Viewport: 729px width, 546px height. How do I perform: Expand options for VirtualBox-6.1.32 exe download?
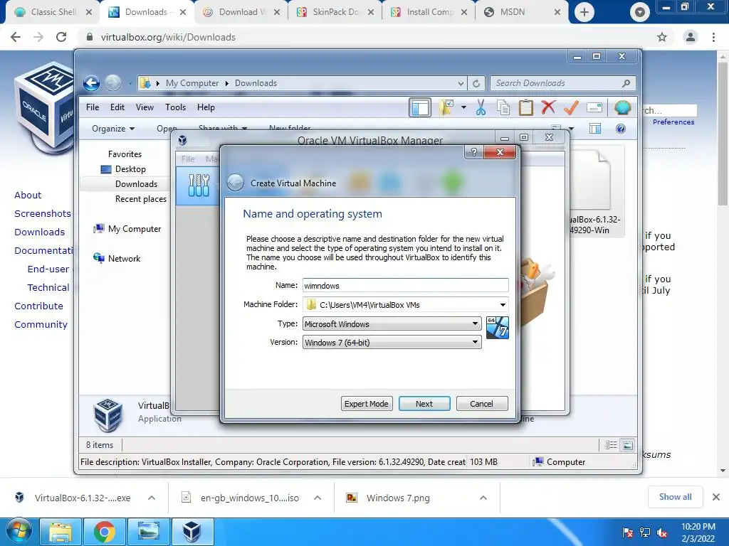click(152, 498)
